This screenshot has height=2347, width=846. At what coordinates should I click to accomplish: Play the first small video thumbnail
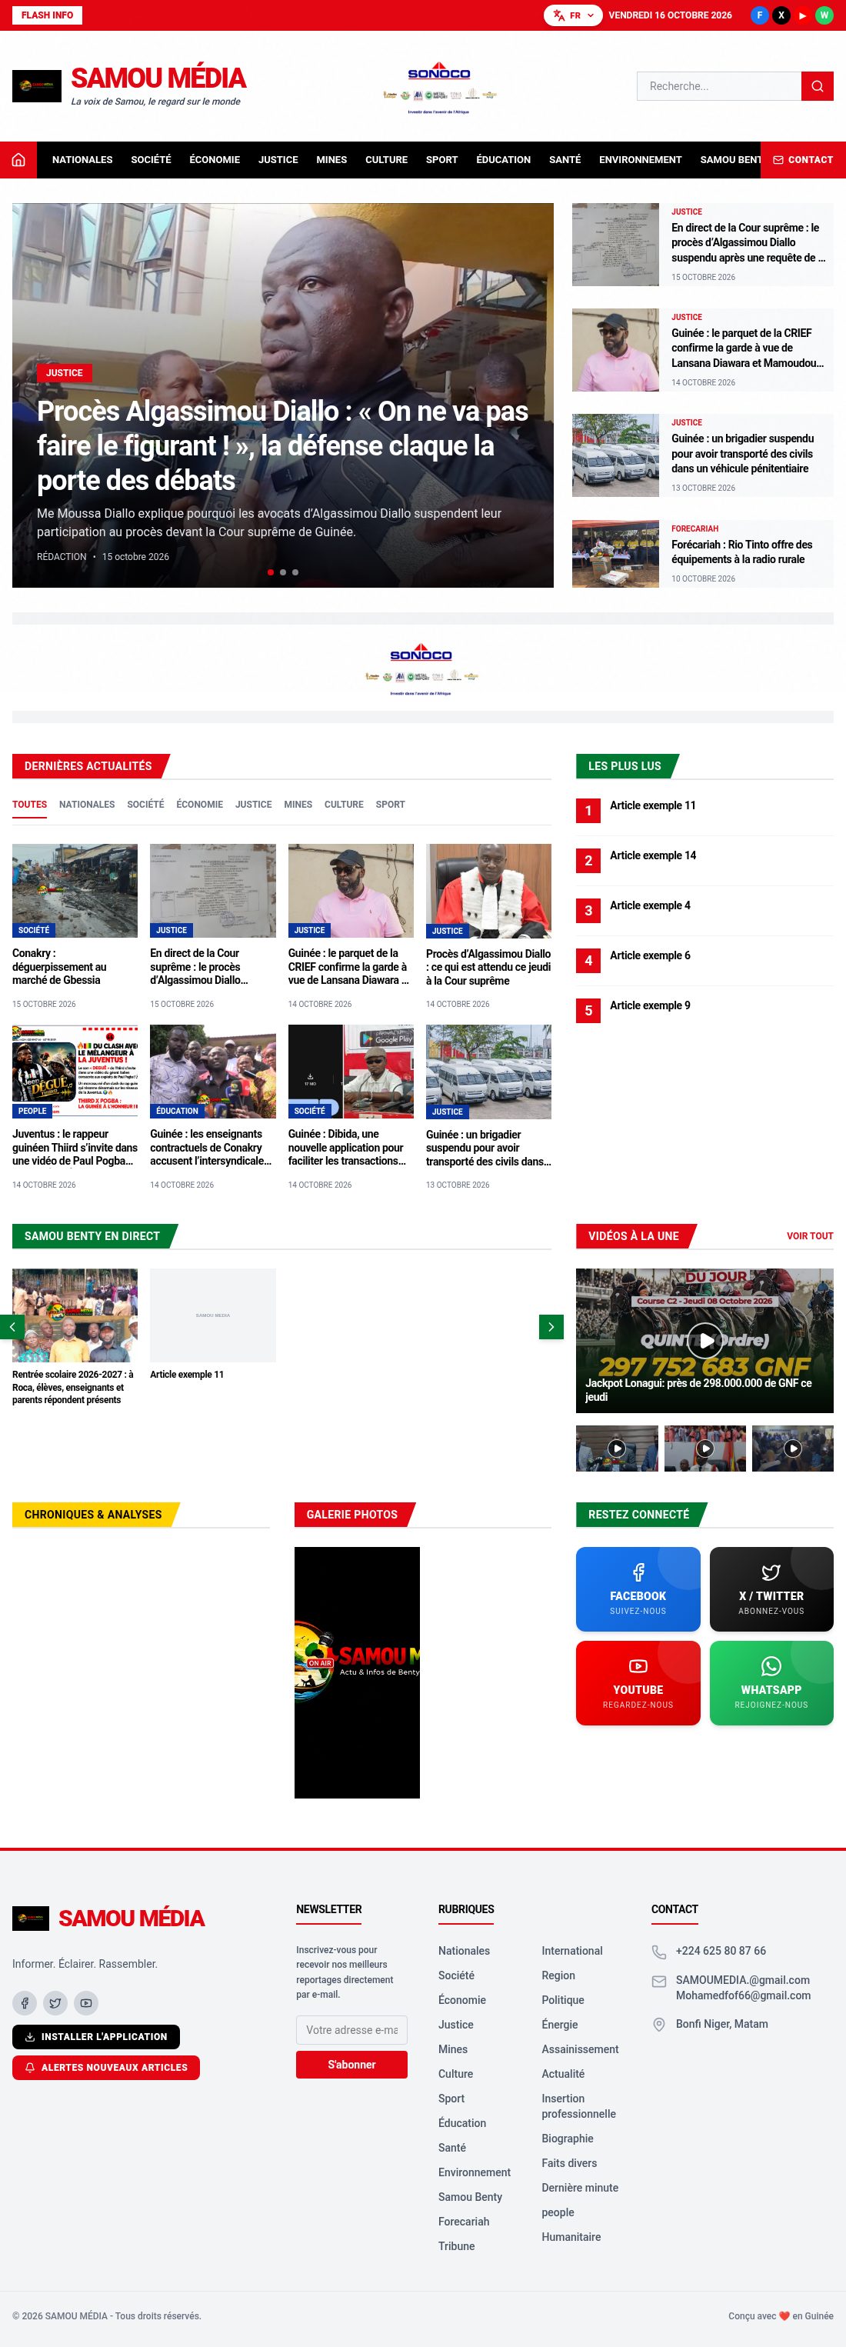pyautogui.click(x=617, y=1448)
